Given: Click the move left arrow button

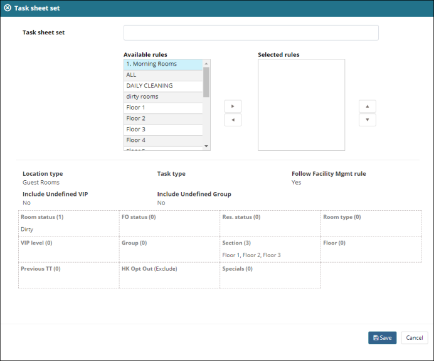Looking at the screenshot, I should 233,120.
